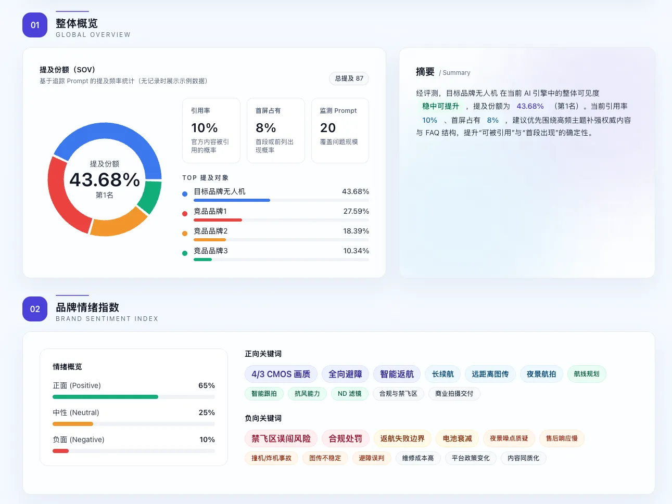Click the 平台政策变化 negative tag
The height and width of the screenshot is (504, 672).
point(471,458)
